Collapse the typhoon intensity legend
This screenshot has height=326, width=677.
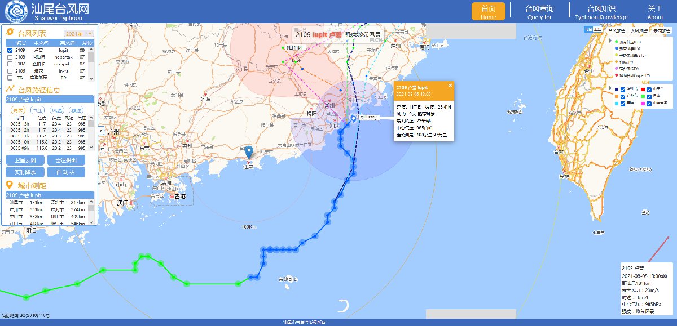coord(610,41)
